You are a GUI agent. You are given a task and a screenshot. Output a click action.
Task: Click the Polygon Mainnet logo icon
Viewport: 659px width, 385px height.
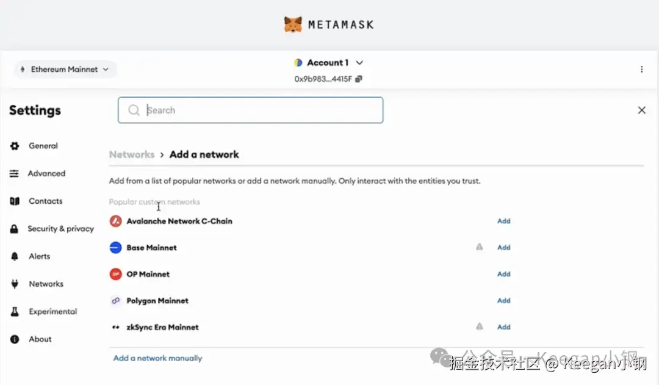coord(115,301)
